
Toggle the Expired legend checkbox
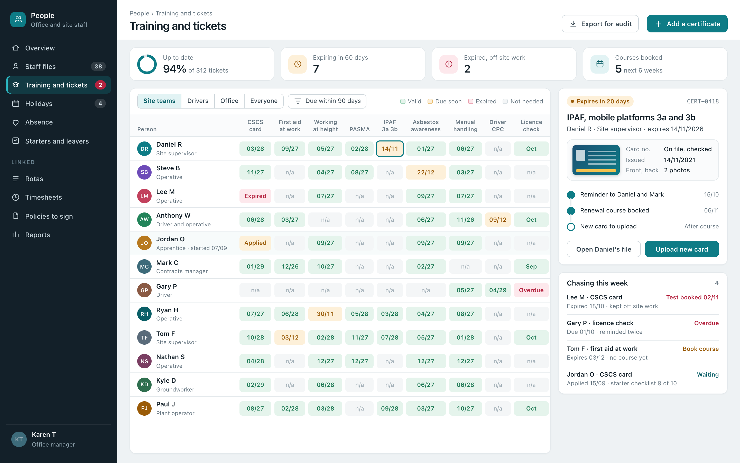click(471, 101)
